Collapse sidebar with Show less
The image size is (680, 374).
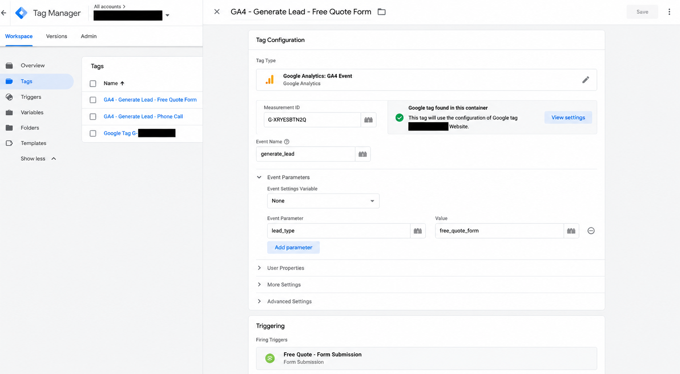[38, 159]
